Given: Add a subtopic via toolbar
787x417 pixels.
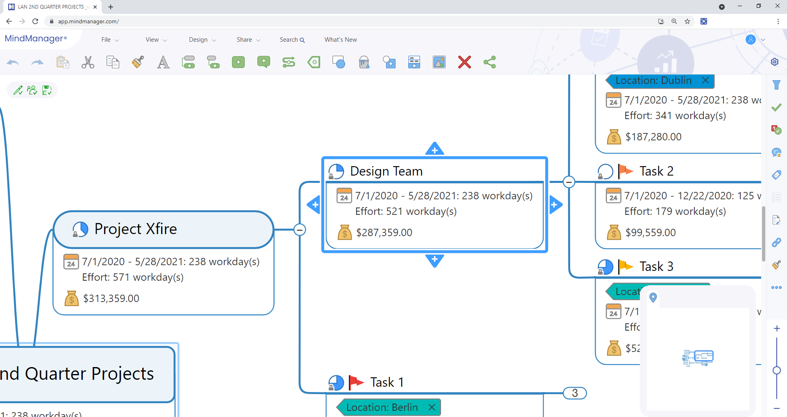Looking at the screenshot, I should (x=213, y=62).
